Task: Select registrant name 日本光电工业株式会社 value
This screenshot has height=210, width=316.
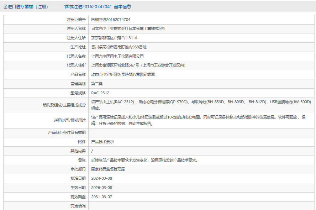Action: [128, 28]
